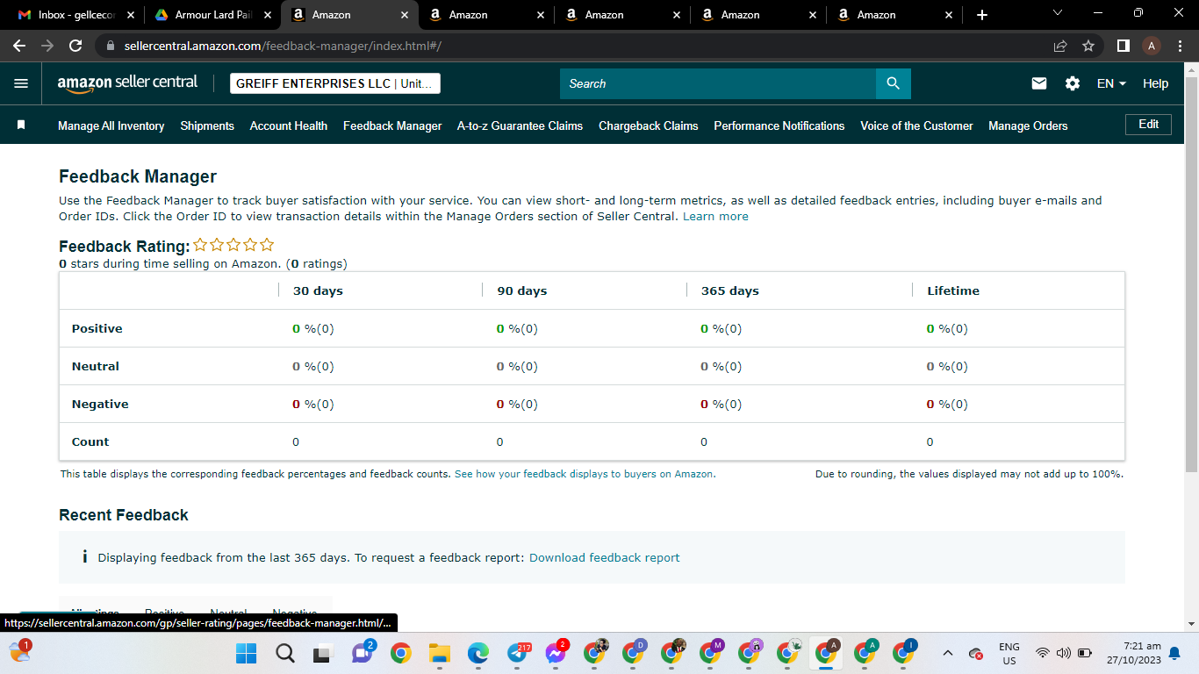Open Microsoft Edge from the taskbar
The width and height of the screenshot is (1199, 674).
(x=477, y=653)
